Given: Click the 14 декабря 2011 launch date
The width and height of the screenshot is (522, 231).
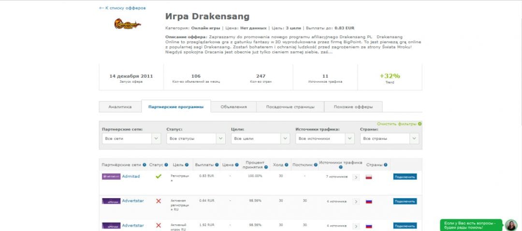Looking at the screenshot, I should pyautogui.click(x=131, y=76).
